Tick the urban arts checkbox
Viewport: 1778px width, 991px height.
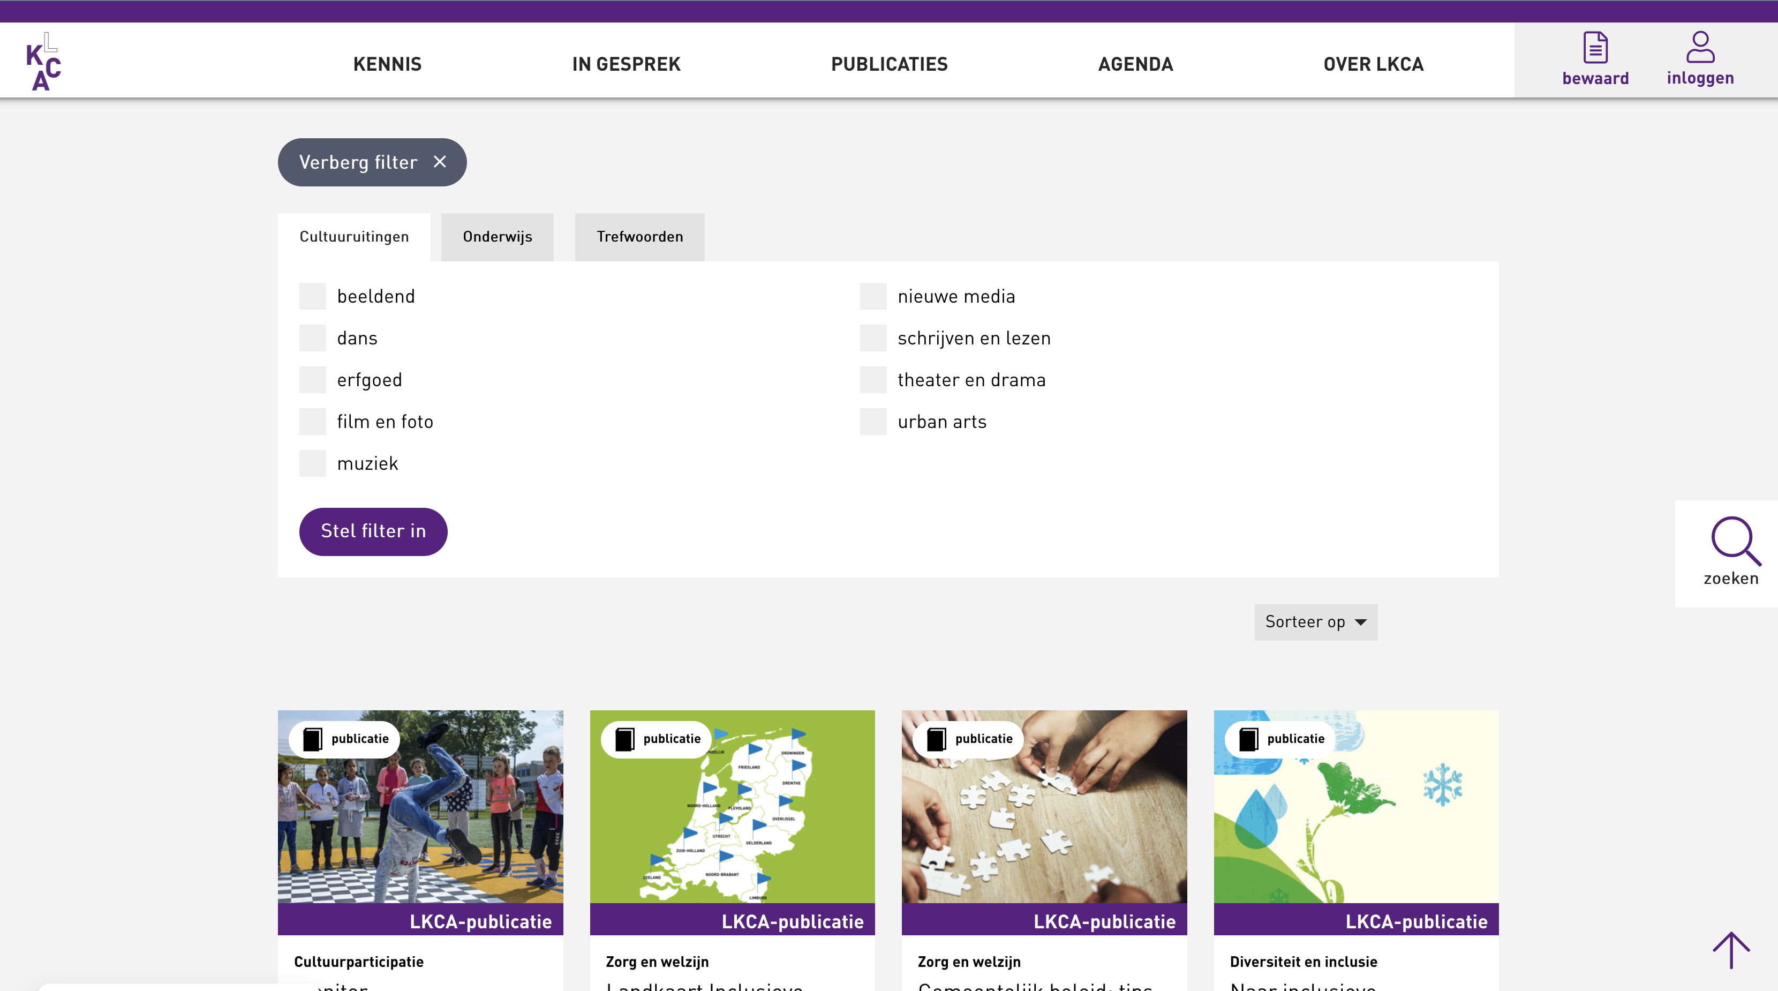(873, 422)
